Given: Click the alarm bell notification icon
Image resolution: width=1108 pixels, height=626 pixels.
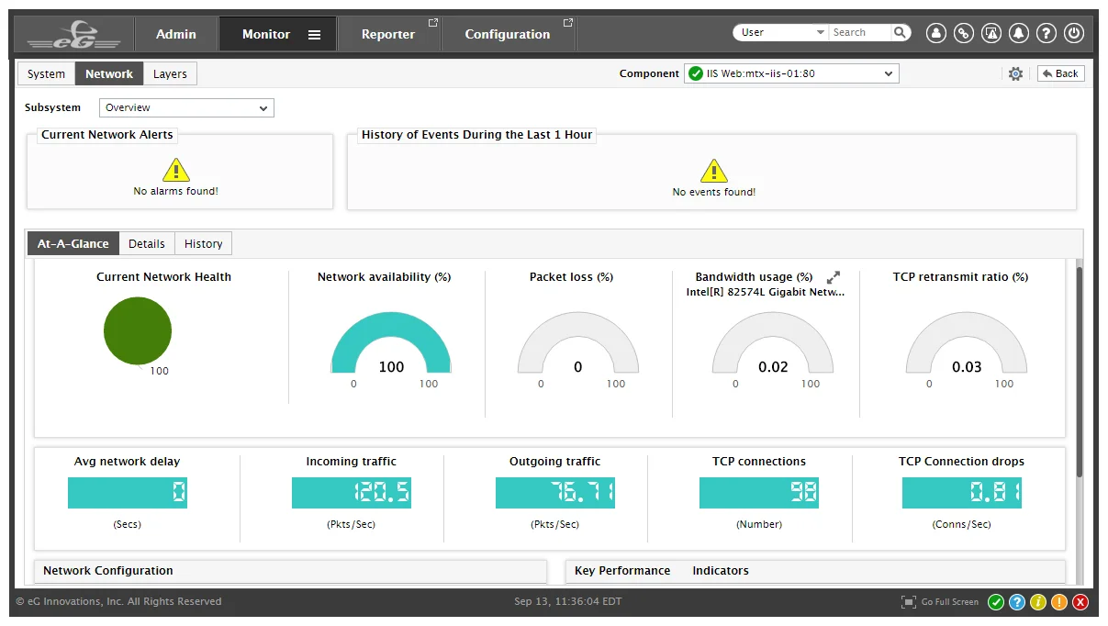Looking at the screenshot, I should pos(1019,33).
